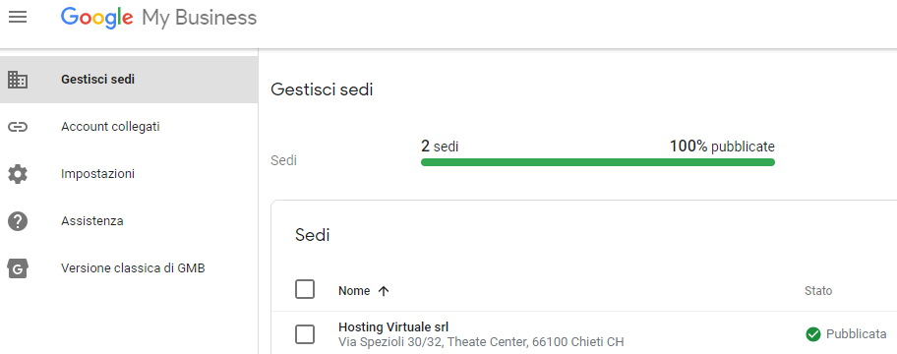
Task: Click the green published progress bar
Action: click(x=598, y=162)
